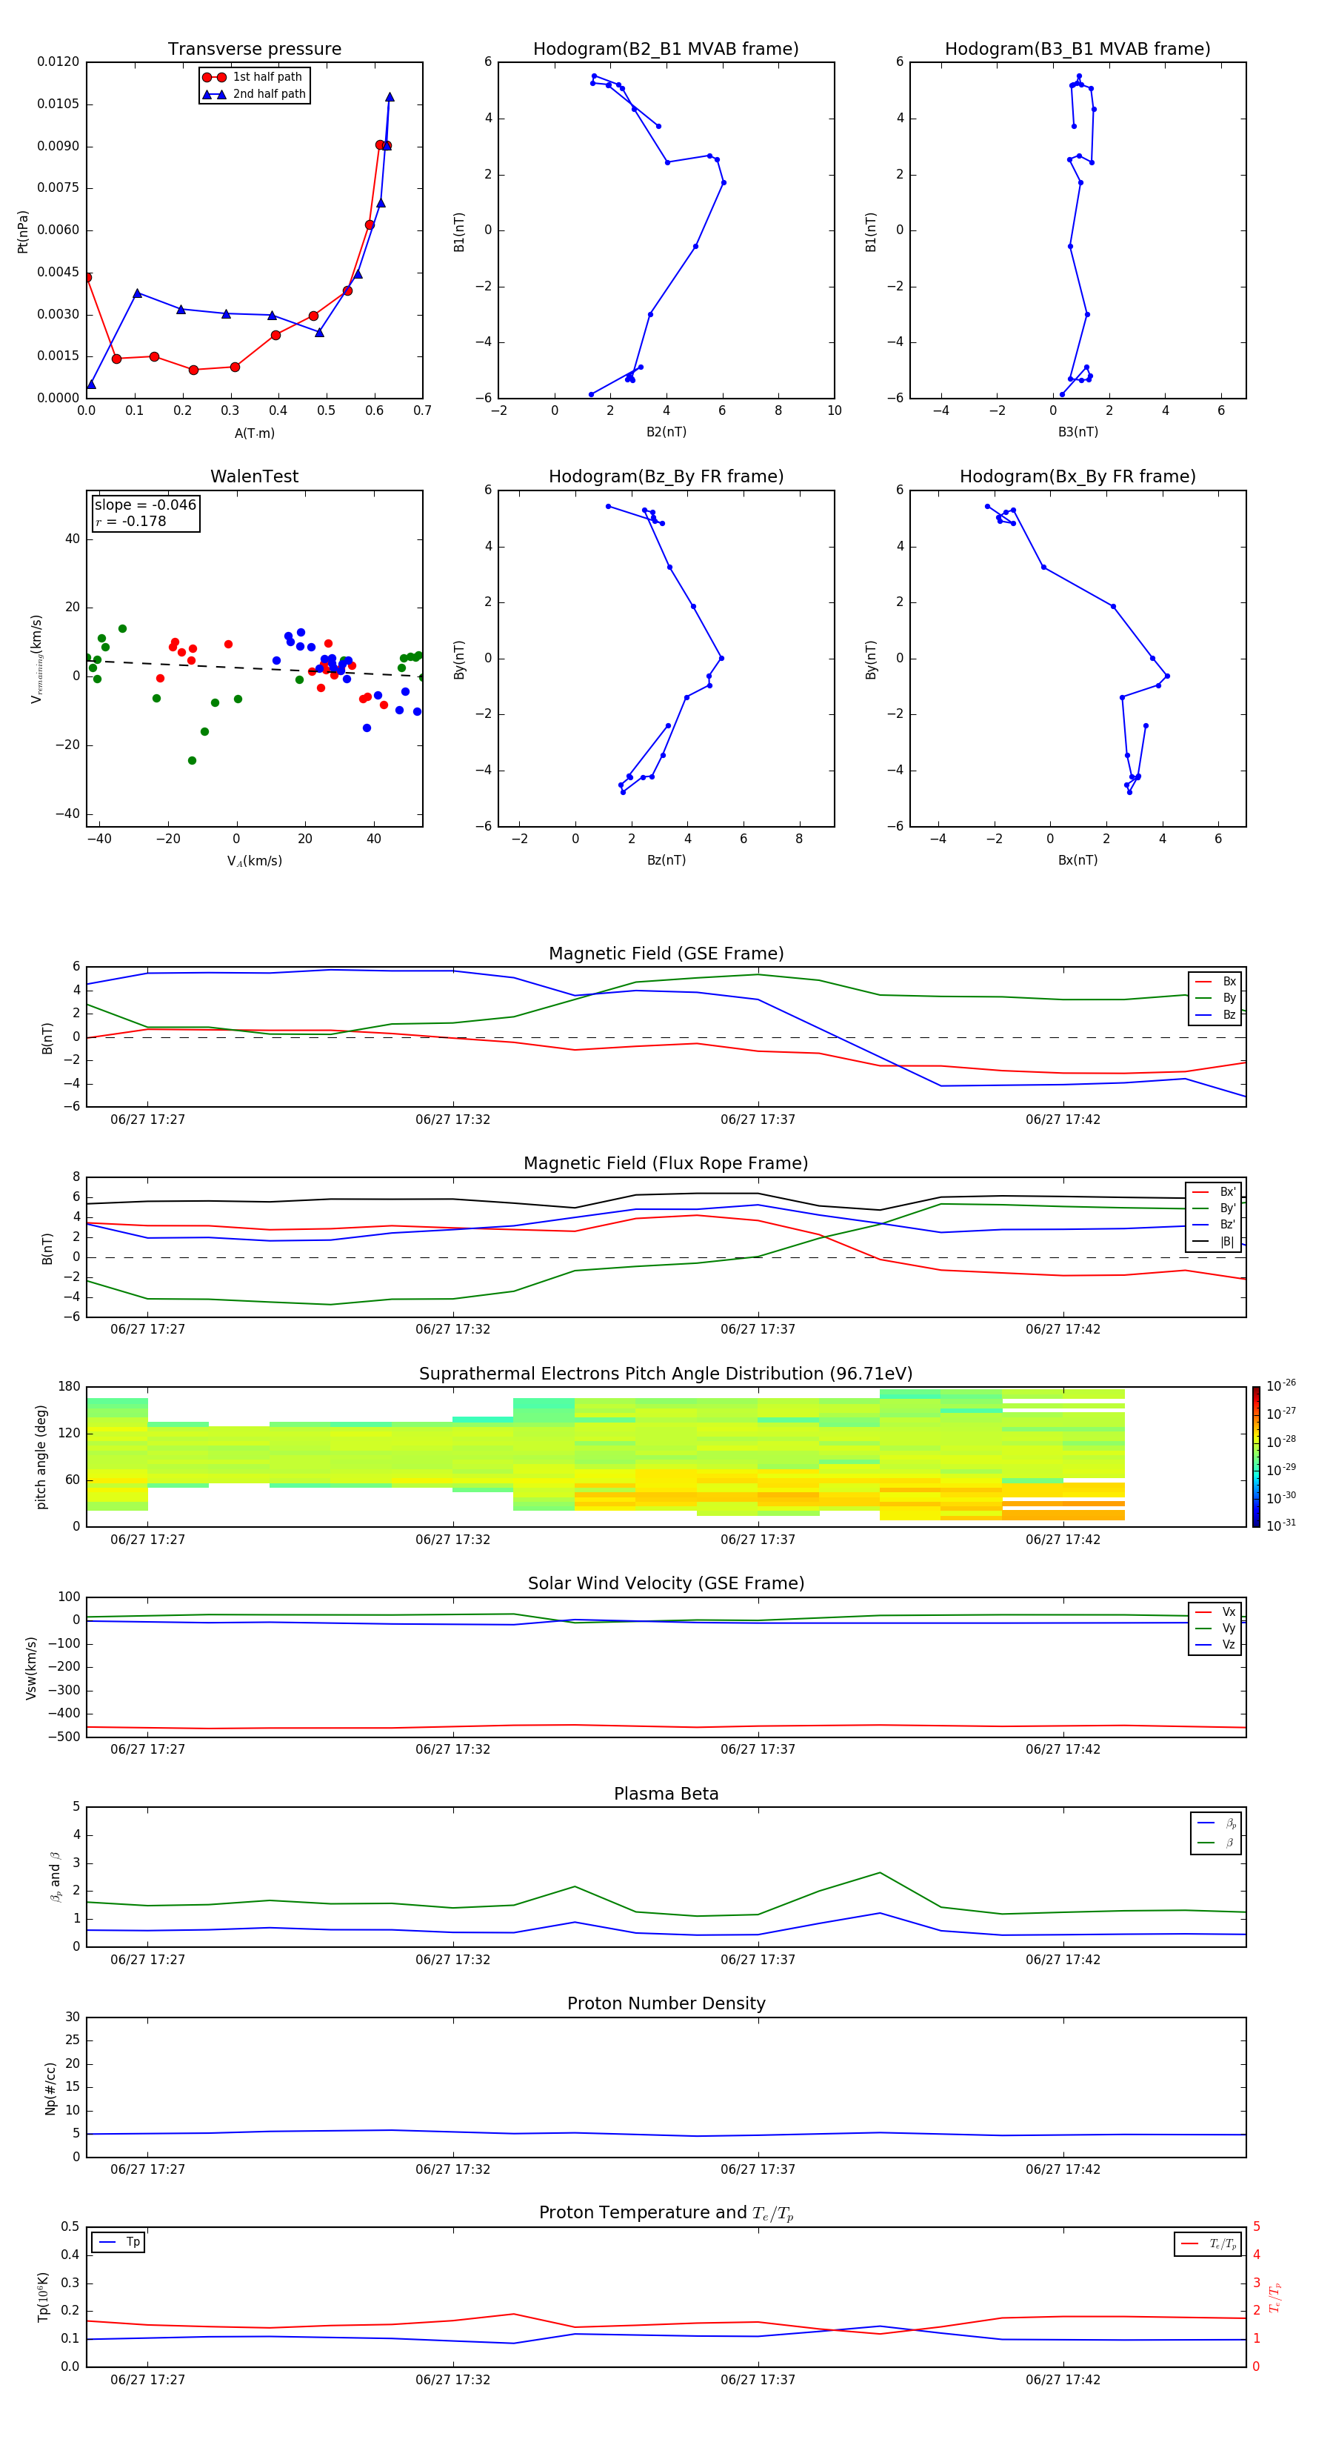The height and width of the screenshot is (2445, 1333).
Task: Click the 'Hodogram(Bx_By FR frame)' title
Action: pos(1078,476)
